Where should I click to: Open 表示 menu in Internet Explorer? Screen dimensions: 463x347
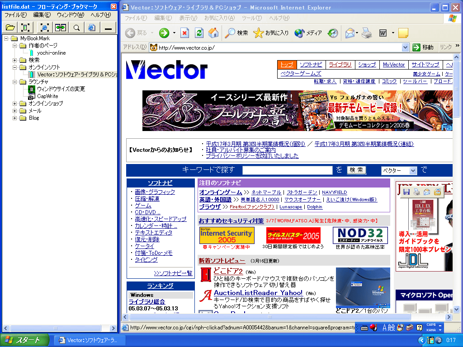point(188,18)
